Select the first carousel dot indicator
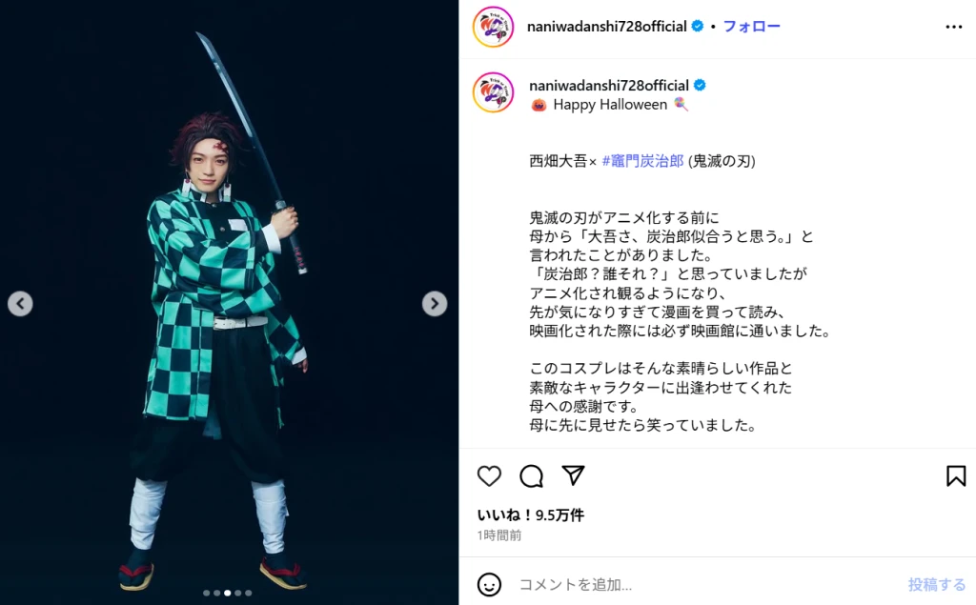 pyautogui.click(x=207, y=594)
